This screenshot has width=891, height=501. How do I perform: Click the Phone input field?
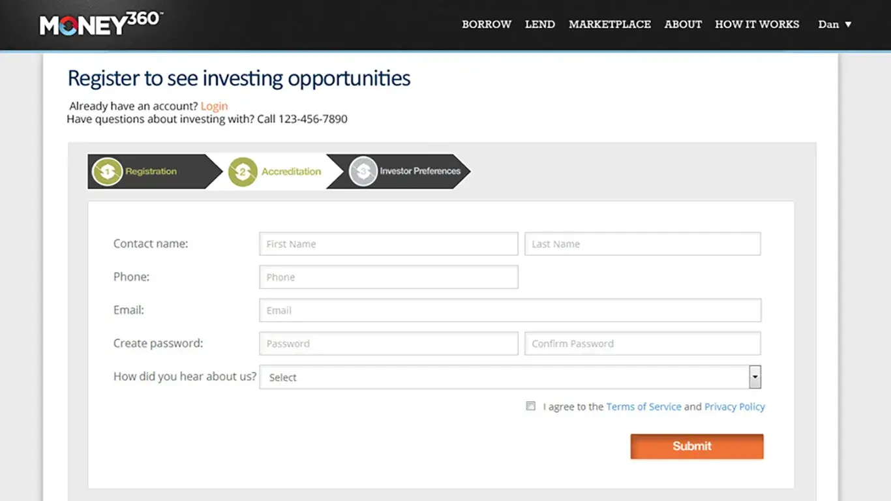[388, 277]
